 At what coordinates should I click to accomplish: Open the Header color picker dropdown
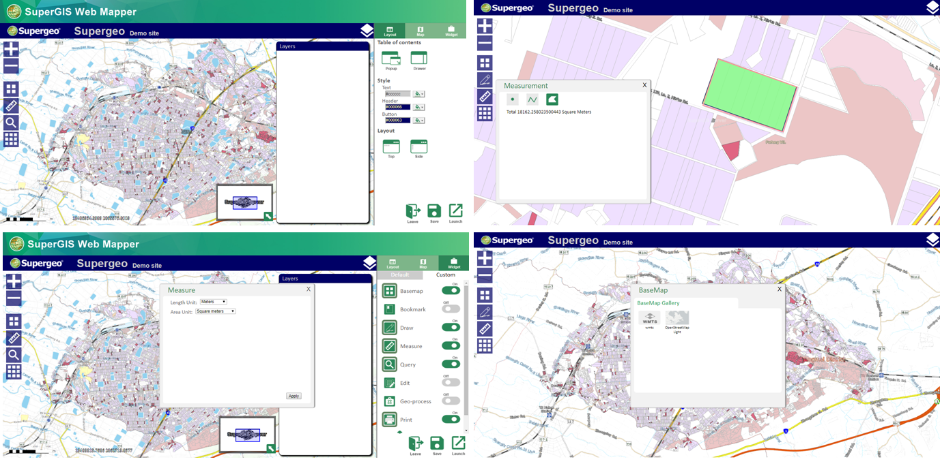pyautogui.click(x=419, y=107)
